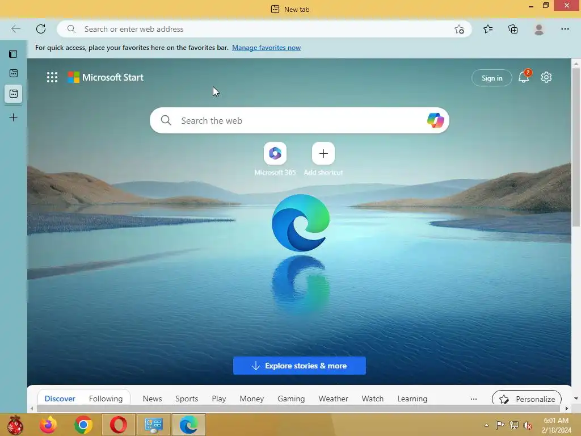Open the Play feed category
Viewport: 581px width, 436px height.
click(219, 399)
